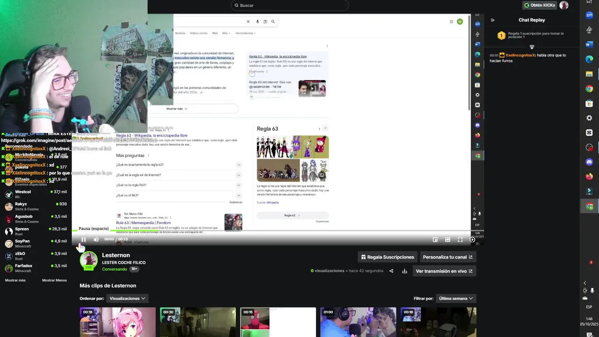The width and height of the screenshot is (599, 337).
Task: Click the Regala Suscripciones button
Action: [x=387, y=257]
